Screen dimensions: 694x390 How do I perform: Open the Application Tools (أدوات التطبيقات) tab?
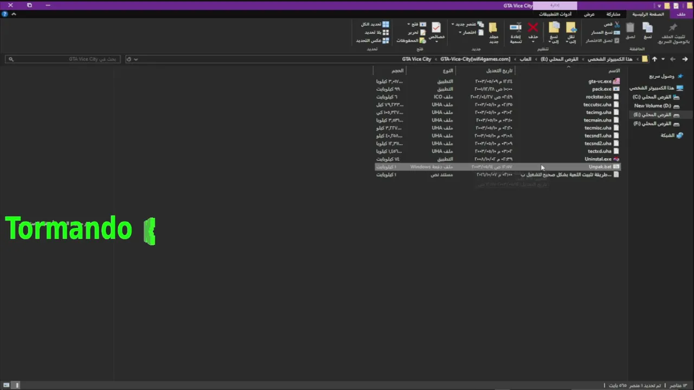pyautogui.click(x=555, y=14)
